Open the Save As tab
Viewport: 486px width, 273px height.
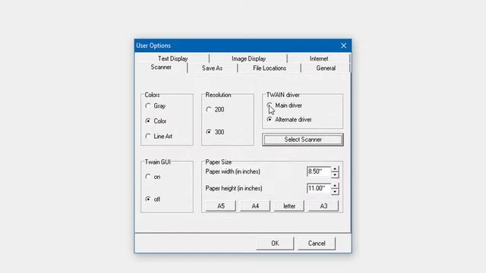coord(213,68)
